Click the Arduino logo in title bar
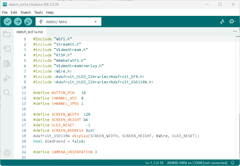240x166 pixels. coord(5,5)
